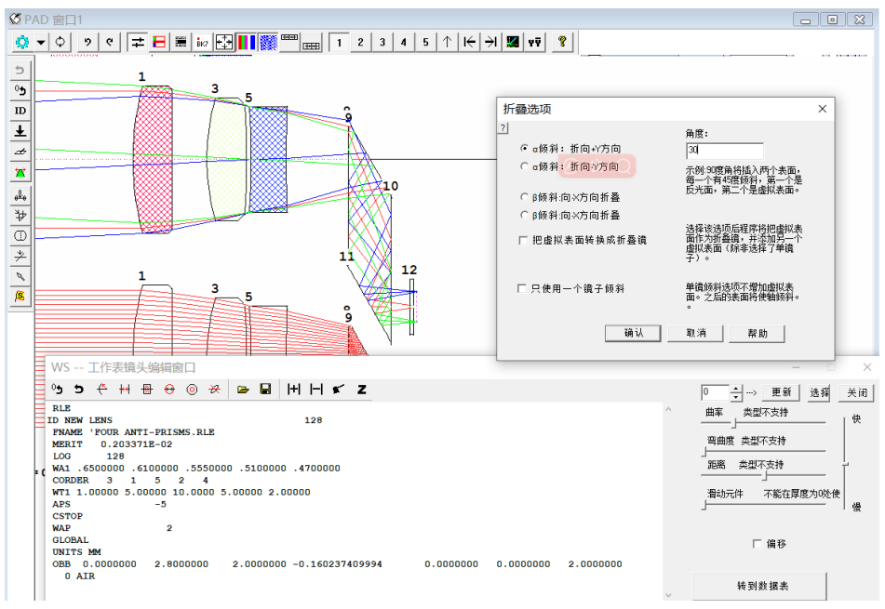
Task: Click the download-arrow icon in left sidebar
Action: point(20,131)
